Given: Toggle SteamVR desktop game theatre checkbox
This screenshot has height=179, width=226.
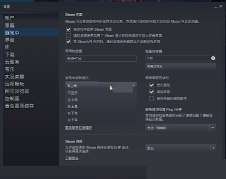Looking at the screenshot, I should click(68, 41).
